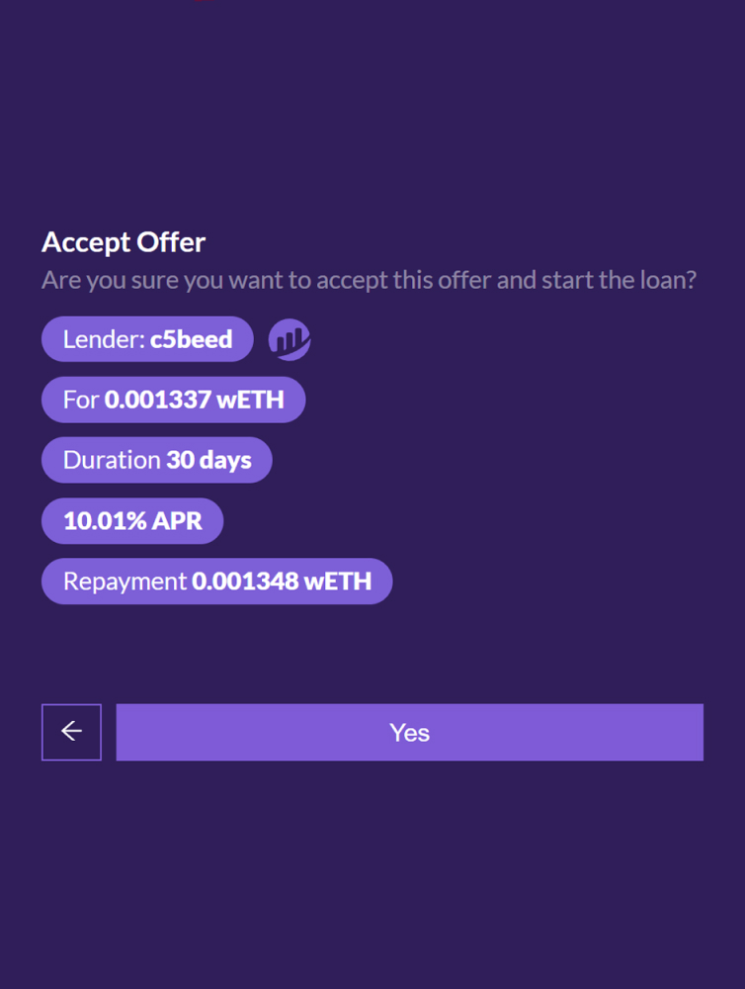Click the word For in amount pill

tap(81, 401)
